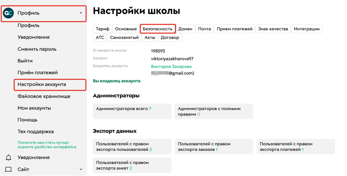Open the Самозанятый tab
Viewport: 347px width, 176px height.
coord(124,38)
